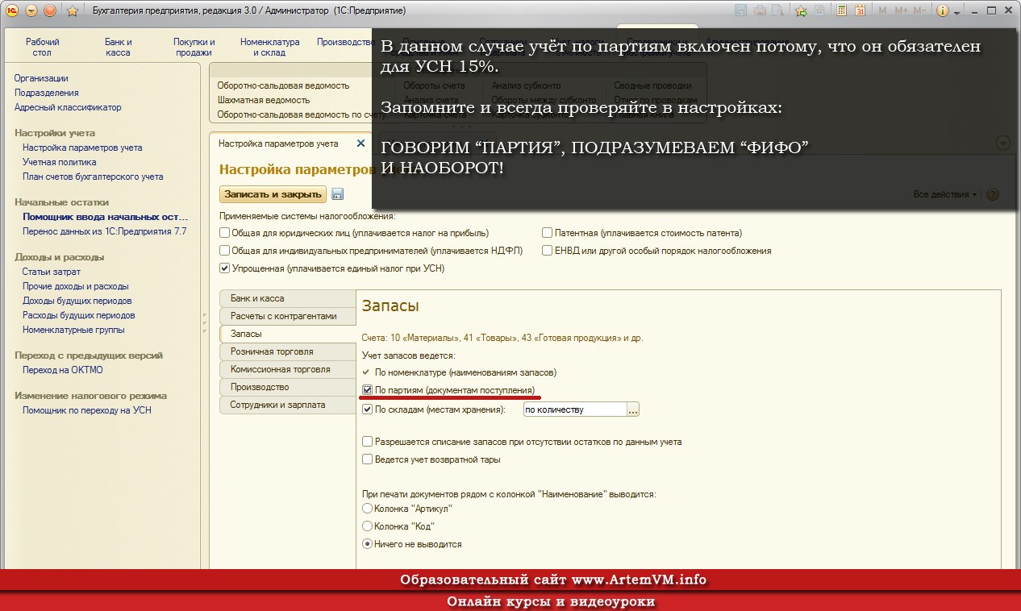
Task: Open План счетов бухгалтерского учета link
Action: pos(93,177)
